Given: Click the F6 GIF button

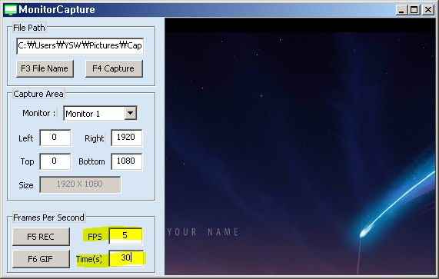Looking at the screenshot, I should pyautogui.click(x=41, y=259).
